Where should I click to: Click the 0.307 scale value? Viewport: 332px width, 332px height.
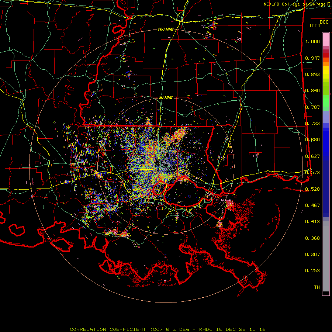(312, 254)
